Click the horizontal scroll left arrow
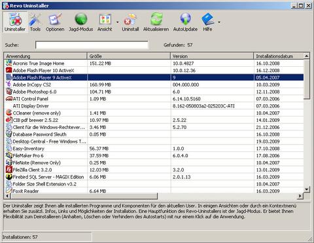 [7, 196]
